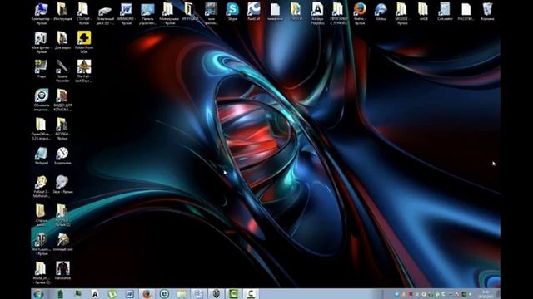Launch the World of Tanks shortcut
This screenshot has width=533, height=299.
pyautogui.click(x=41, y=243)
